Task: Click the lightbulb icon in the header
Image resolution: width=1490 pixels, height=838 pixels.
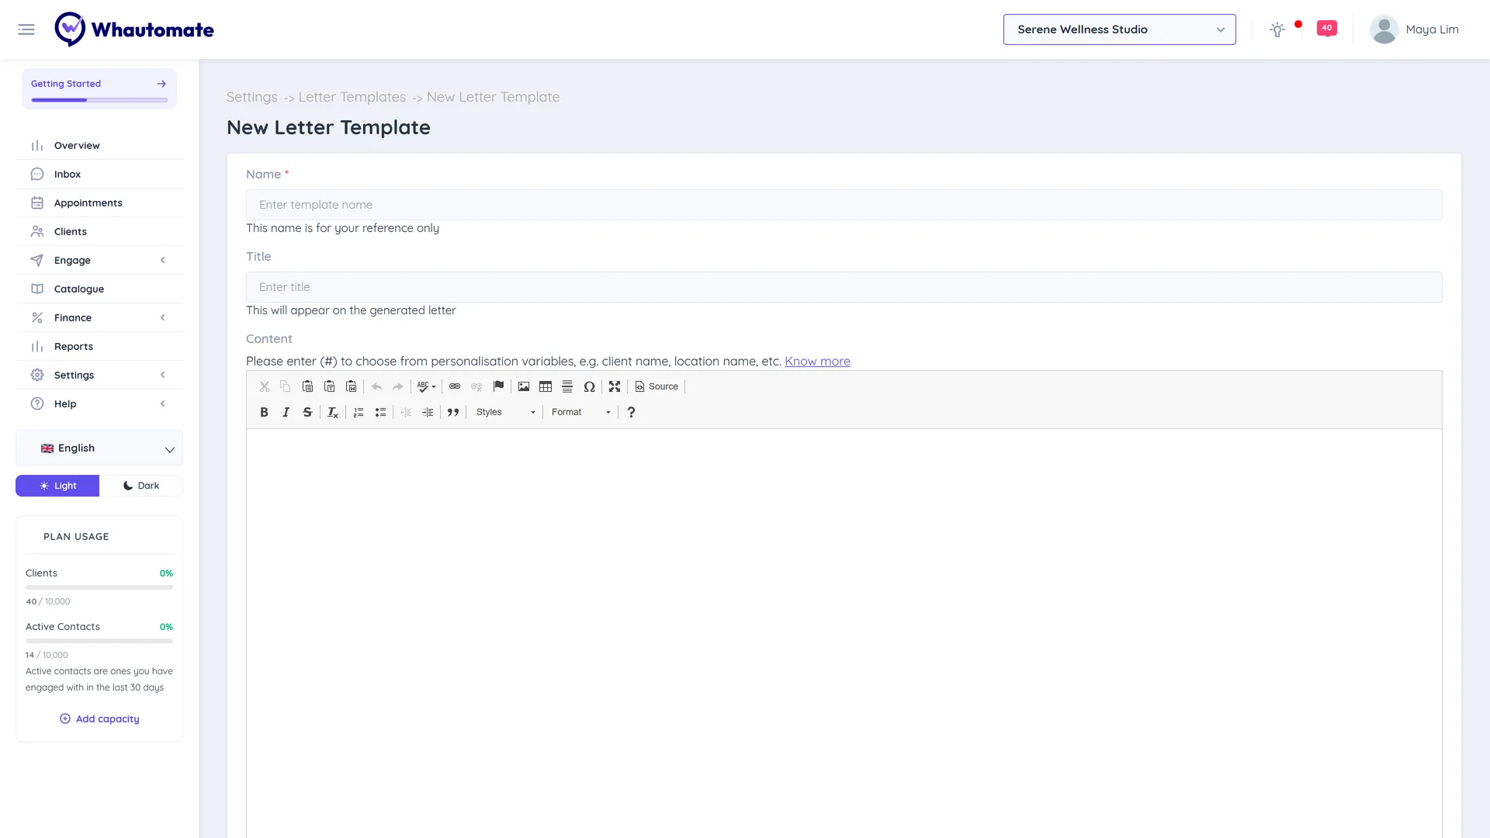Action: (x=1277, y=29)
